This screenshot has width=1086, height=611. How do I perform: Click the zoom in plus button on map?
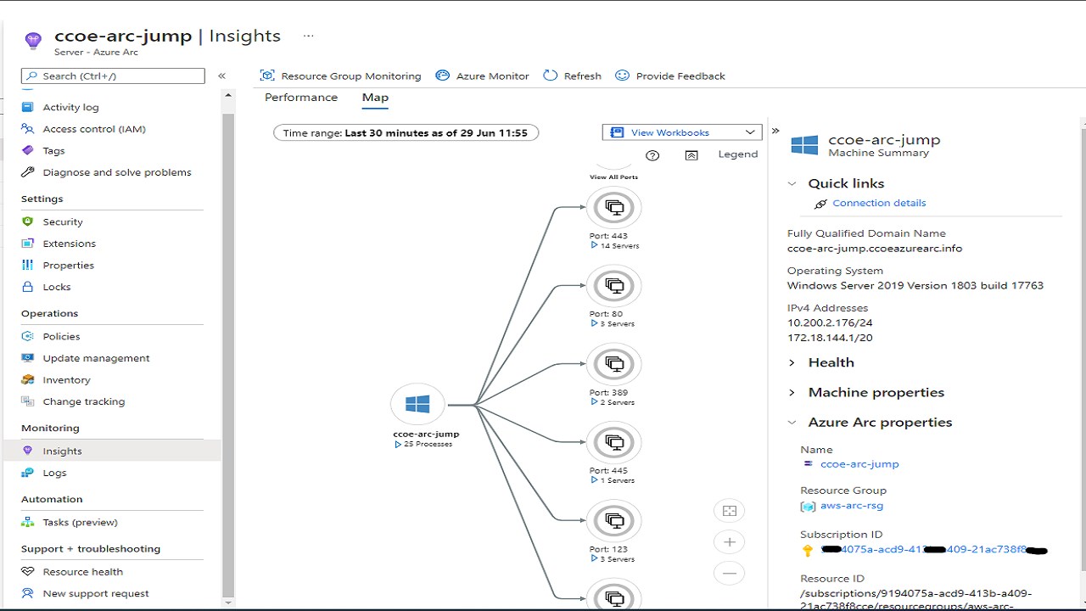[x=729, y=542]
